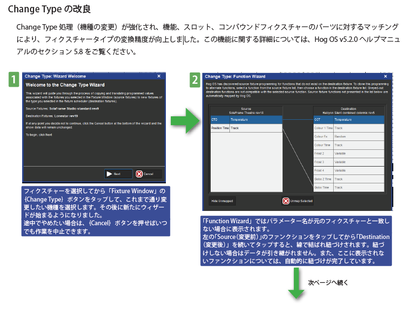
Task: Select the CTO row in the Source list
Action: point(247,120)
